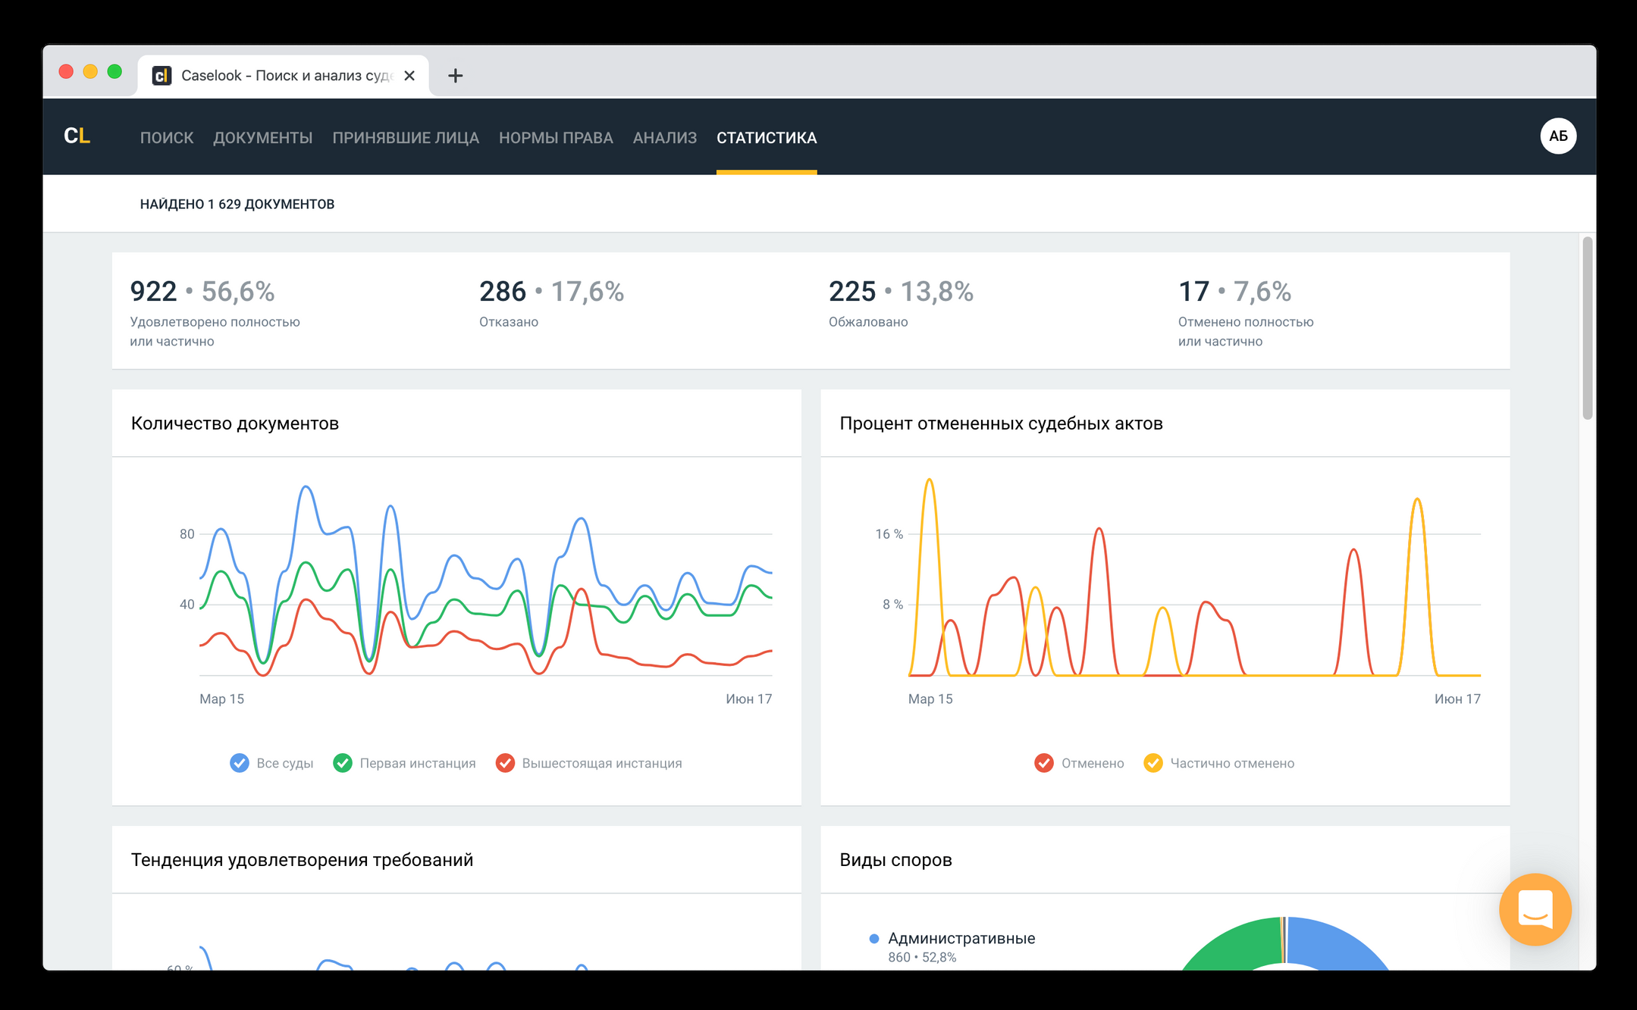Open the ДОКУМЕНТЫ tab
This screenshot has width=1637, height=1010.
[262, 138]
